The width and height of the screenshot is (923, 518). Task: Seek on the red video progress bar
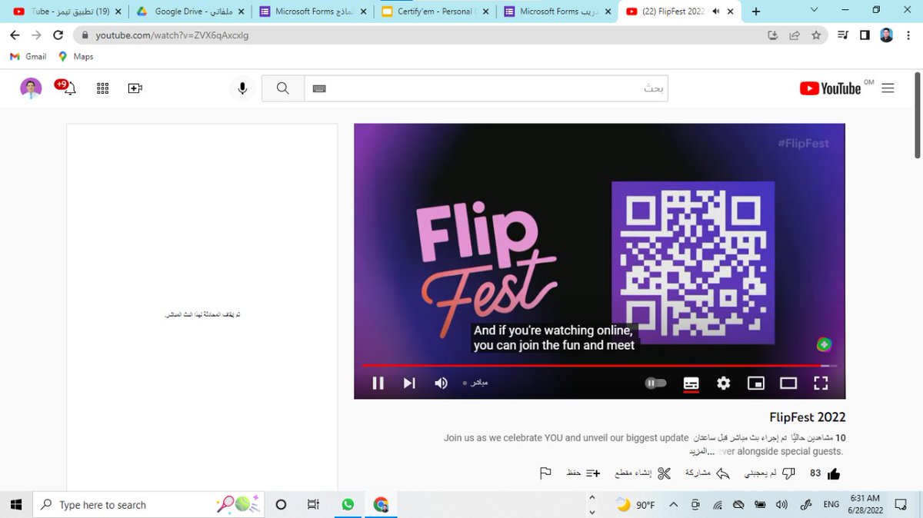pyautogui.click(x=599, y=366)
